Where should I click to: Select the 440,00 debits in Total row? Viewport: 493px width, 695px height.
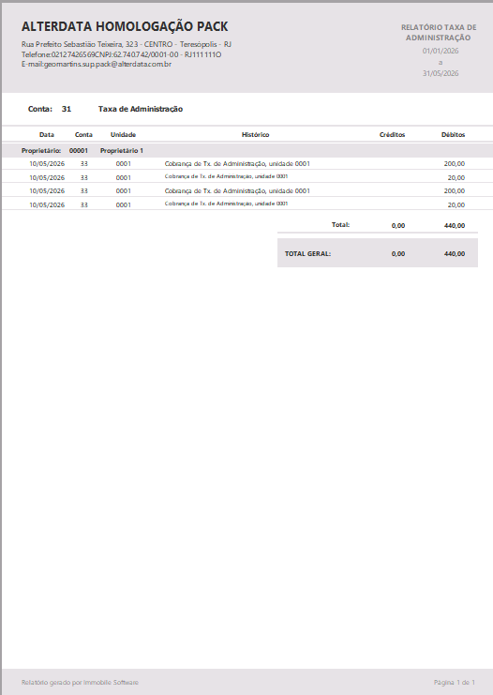(455, 226)
